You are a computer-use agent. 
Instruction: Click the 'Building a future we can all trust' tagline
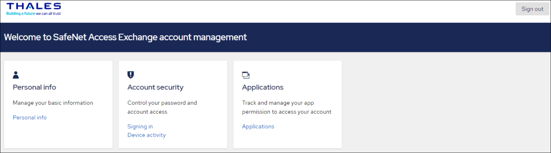34,14
